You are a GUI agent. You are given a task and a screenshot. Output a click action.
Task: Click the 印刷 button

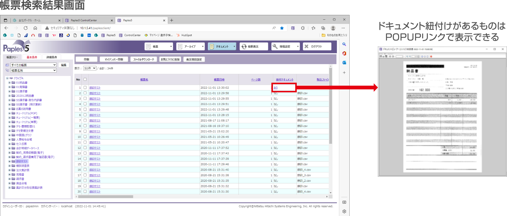pos(86,59)
